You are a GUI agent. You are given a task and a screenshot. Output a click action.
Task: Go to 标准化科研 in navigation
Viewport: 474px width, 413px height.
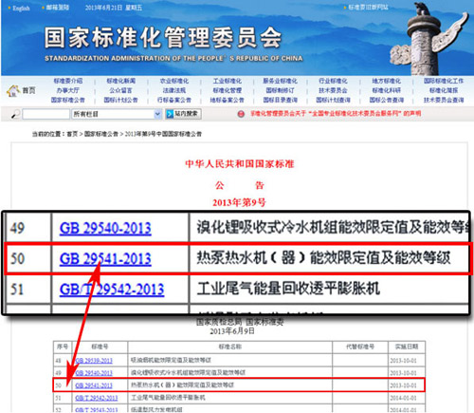[x=386, y=90]
